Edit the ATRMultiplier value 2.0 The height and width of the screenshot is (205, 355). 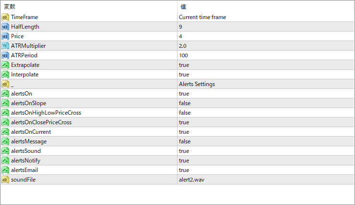coord(266,46)
